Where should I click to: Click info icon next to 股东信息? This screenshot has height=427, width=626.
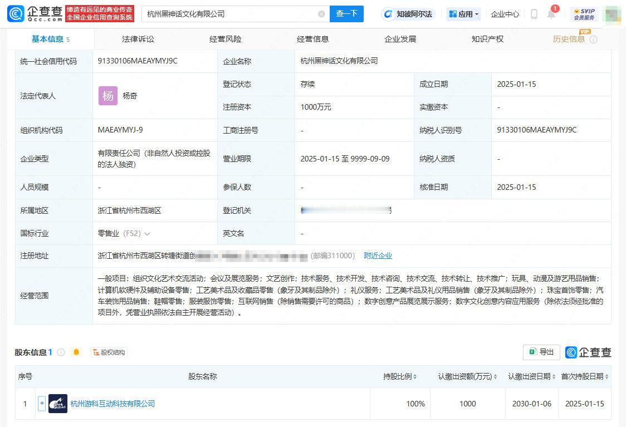coord(61,352)
